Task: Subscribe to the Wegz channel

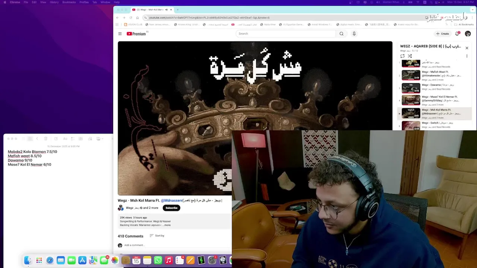Action: 171,208
